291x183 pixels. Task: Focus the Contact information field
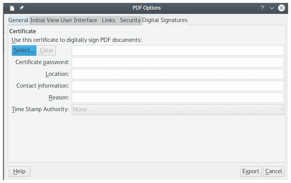(178, 86)
